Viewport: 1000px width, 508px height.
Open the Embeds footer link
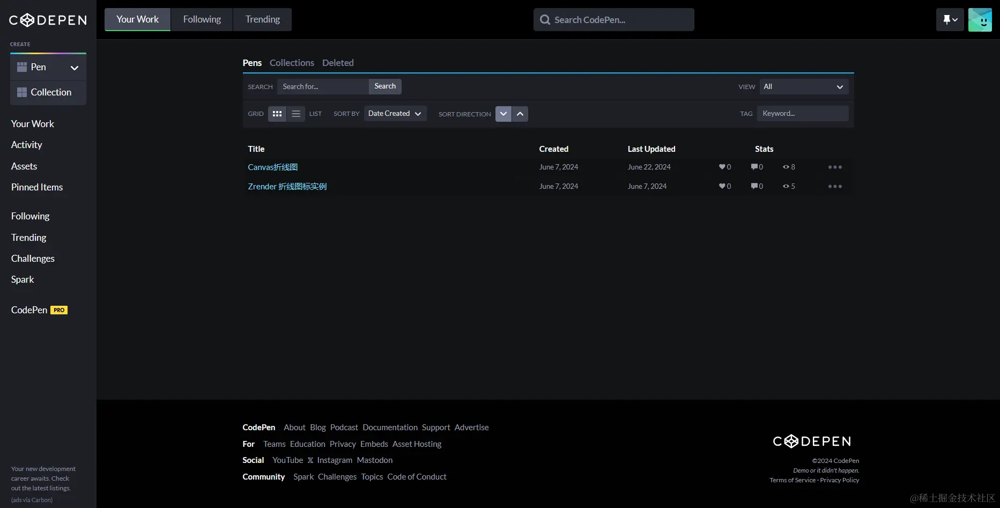pyautogui.click(x=374, y=444)
